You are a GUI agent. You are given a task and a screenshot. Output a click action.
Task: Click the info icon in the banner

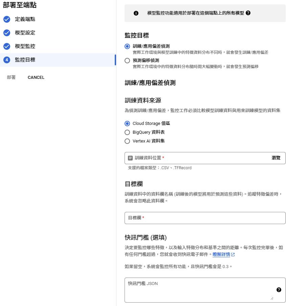(x=136, y=13)
